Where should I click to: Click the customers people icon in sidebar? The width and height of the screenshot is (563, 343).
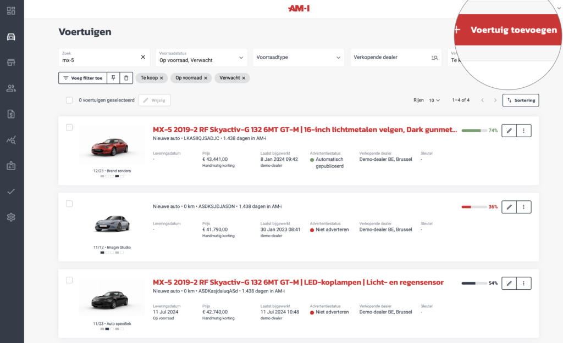pos(11,88)
